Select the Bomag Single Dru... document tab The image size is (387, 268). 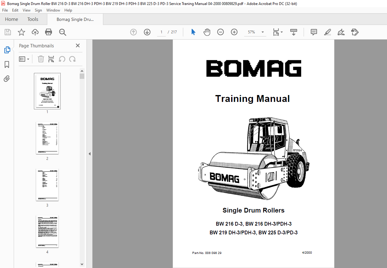[x=75, y=19]
